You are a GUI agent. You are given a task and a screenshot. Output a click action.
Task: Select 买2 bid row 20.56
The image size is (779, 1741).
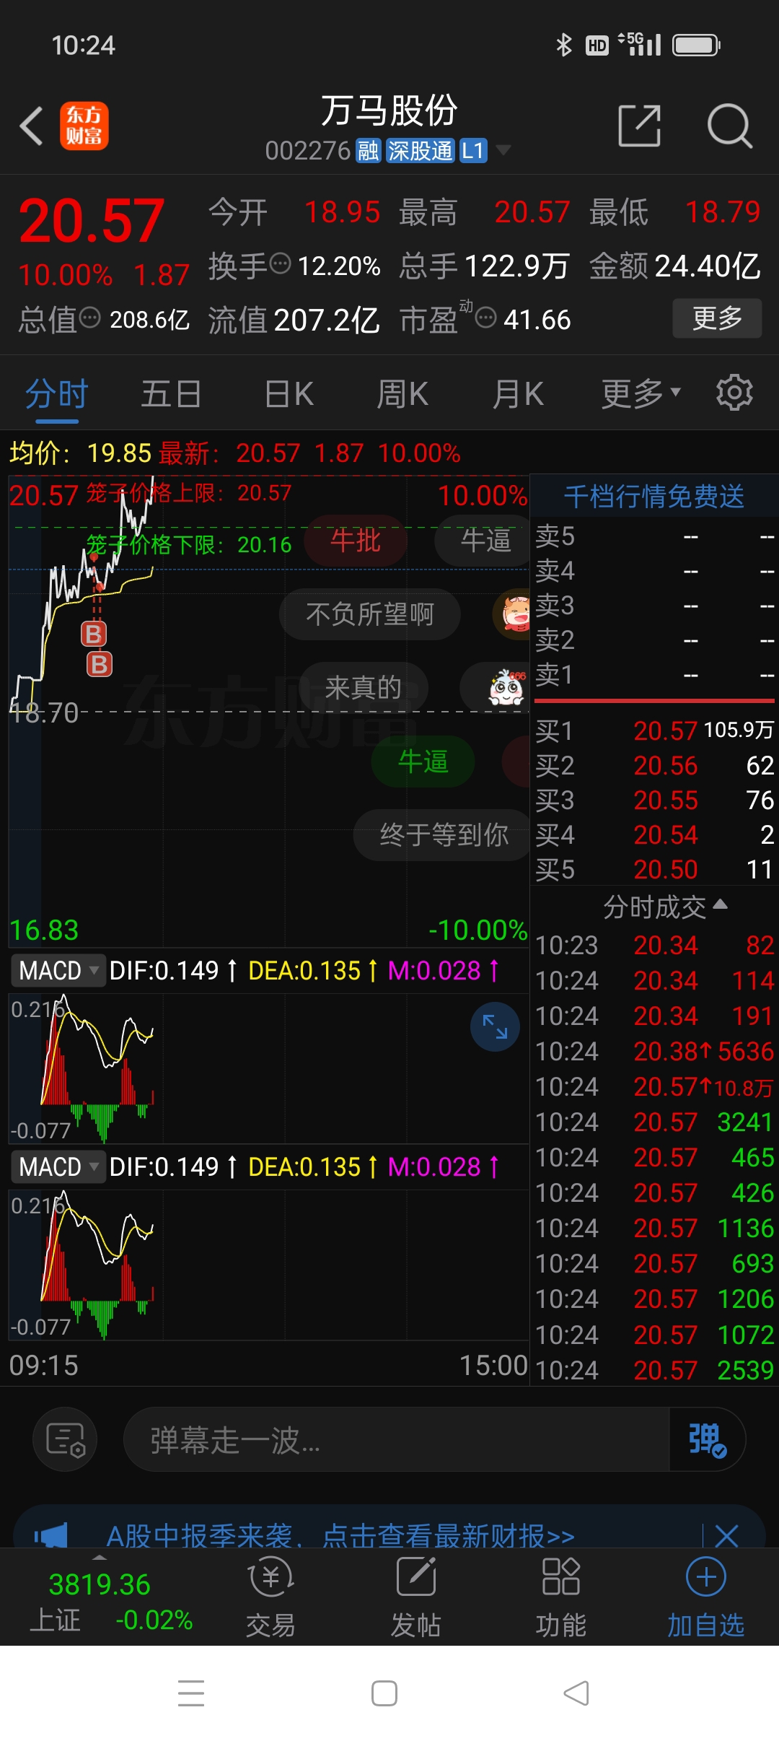point(654,765)
